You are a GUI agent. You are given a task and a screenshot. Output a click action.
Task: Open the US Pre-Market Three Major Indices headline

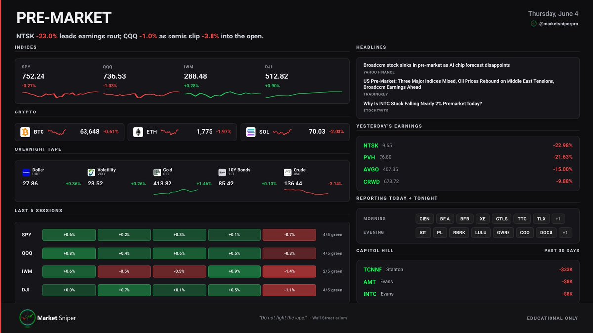[x=459, y=84]
